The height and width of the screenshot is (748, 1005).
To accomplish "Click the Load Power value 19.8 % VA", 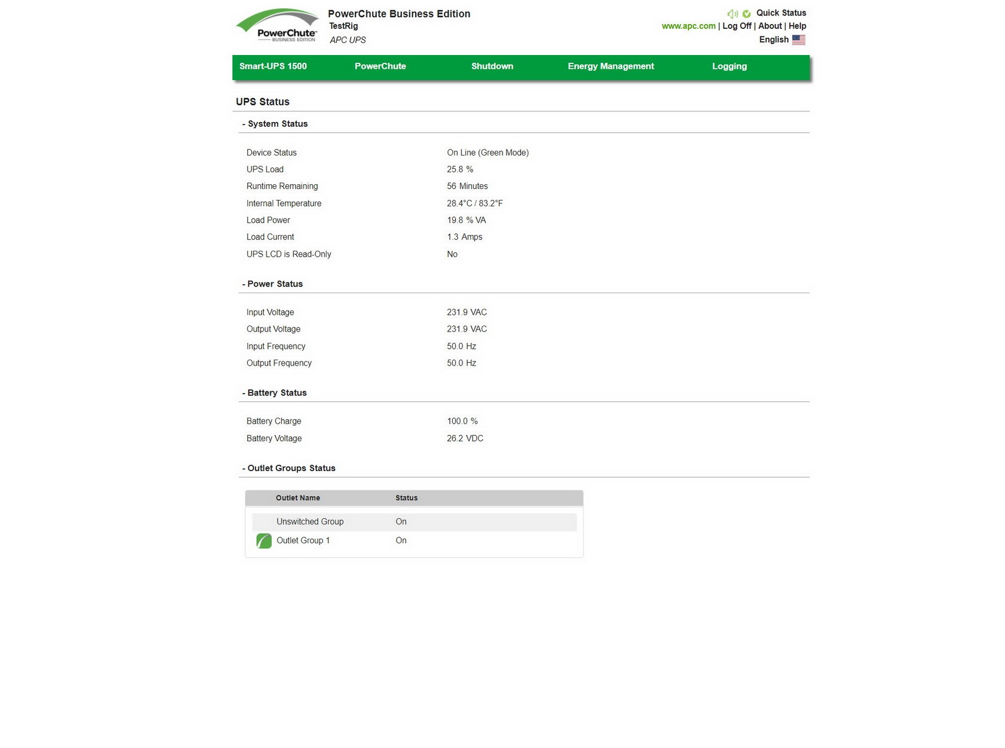I will click(467, 220).
